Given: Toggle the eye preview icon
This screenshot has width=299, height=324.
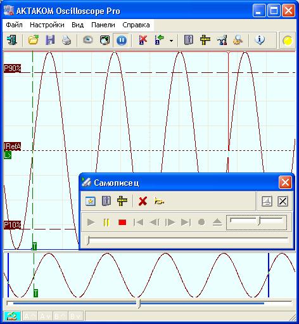Looking at the screenshot, I should pyautogui.click(x=88, y=40).
